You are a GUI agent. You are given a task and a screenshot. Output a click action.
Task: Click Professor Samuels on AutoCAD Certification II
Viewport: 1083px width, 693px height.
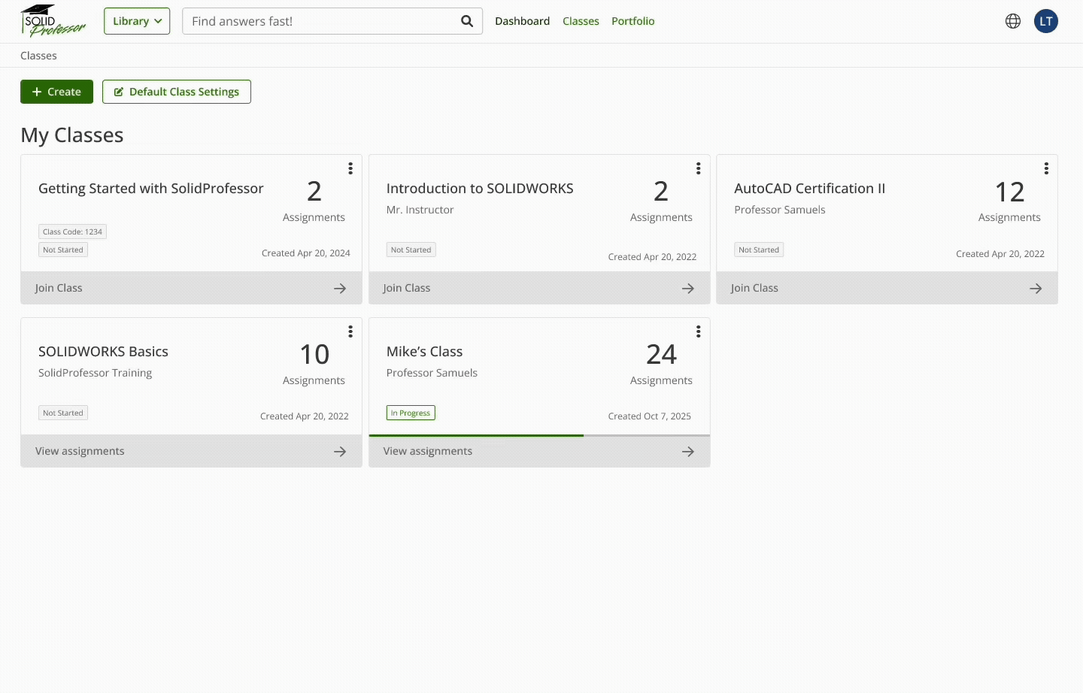[780, 210]
